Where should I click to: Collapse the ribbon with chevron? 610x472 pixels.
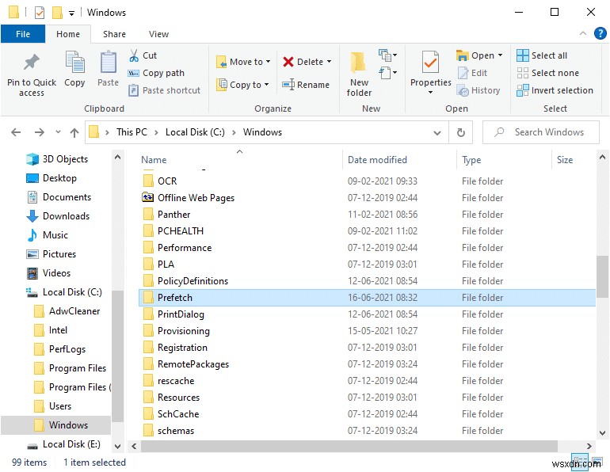click(x=583, y=33)
